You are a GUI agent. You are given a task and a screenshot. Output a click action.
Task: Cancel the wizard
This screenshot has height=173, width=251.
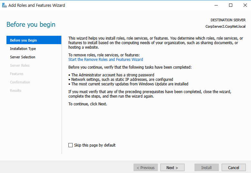(x=234, y=168)
